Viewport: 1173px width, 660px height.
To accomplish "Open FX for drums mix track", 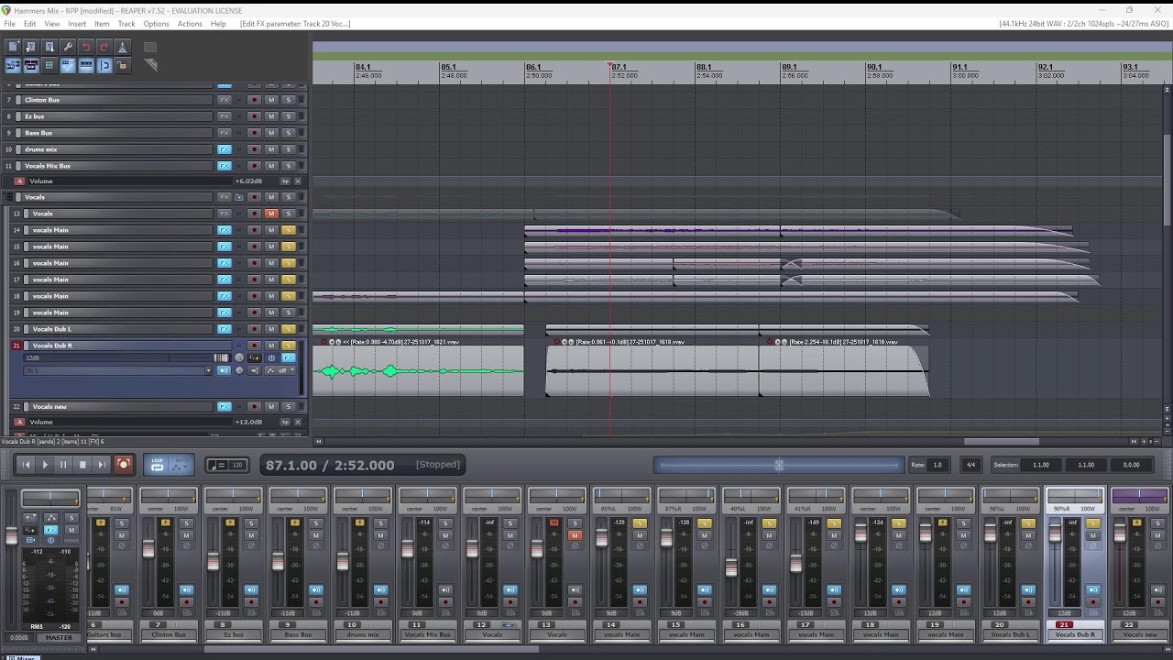I will [x=224, y=149].
